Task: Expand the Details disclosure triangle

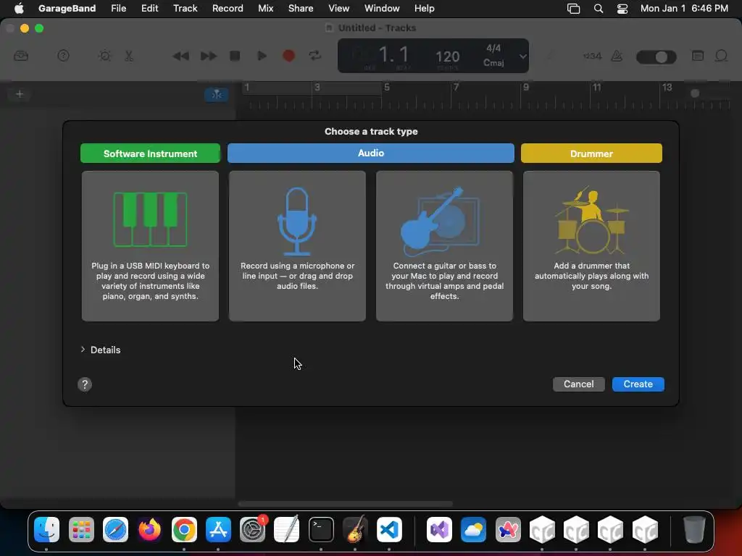Action: pos(83,350)
